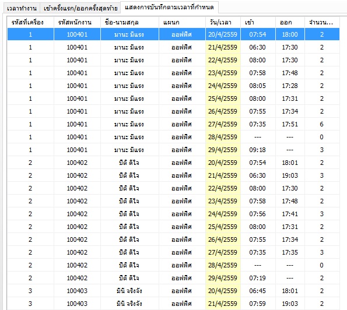Viewport: 347px width, 310px height.
Task: Select 100402 row with check-out 18:01 on 20/4/2559
Action: (x=174, y=163)
